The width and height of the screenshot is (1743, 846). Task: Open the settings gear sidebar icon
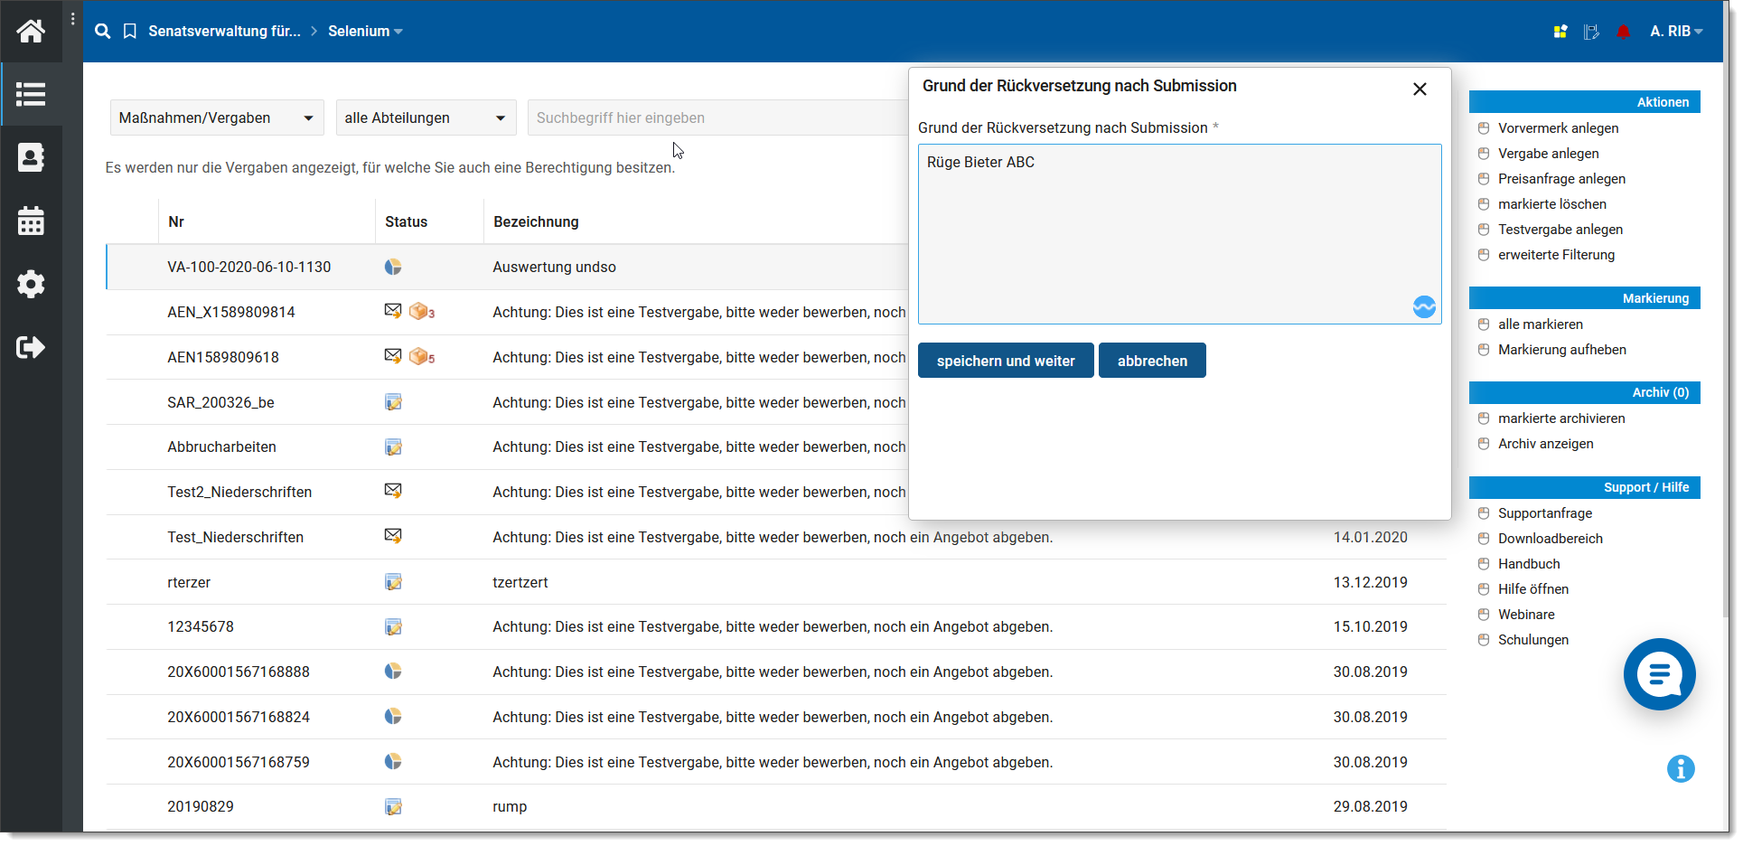tap(31, 284)
